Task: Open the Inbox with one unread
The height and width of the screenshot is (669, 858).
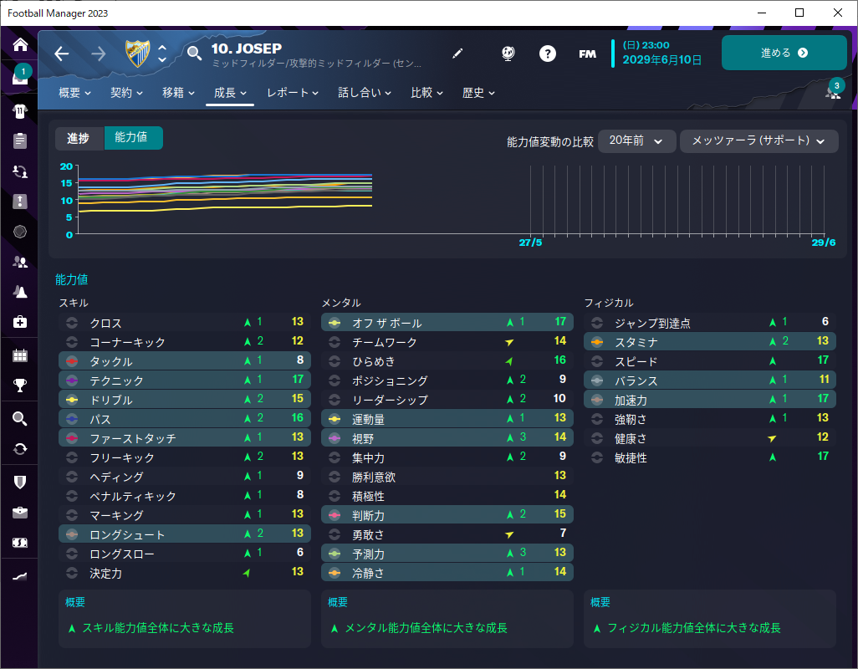Action: (20, 76)
